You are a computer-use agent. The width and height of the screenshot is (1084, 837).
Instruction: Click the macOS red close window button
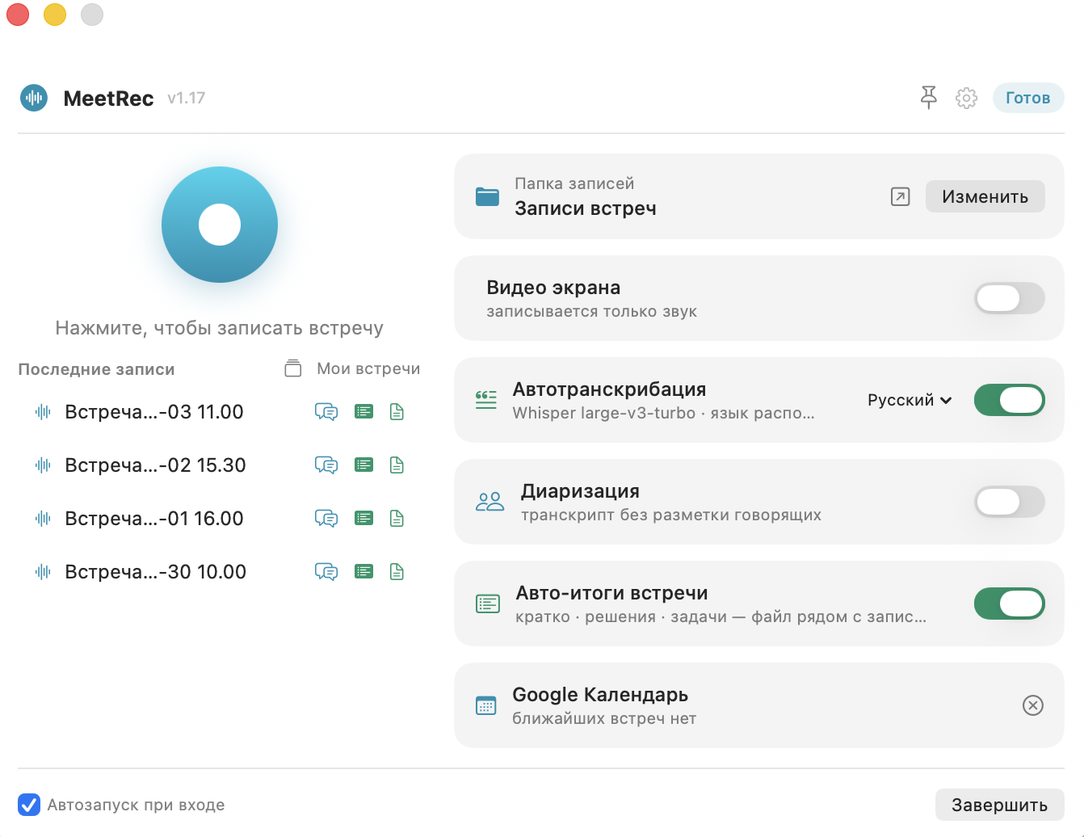click(18, 15)
